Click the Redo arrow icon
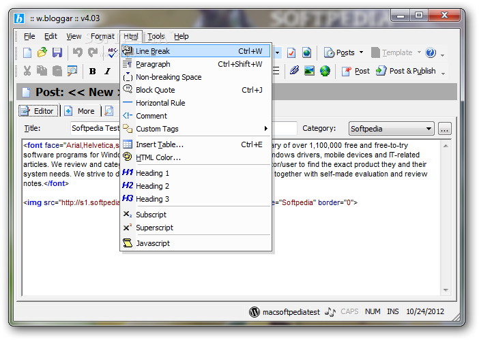 (x=93, y=52)
